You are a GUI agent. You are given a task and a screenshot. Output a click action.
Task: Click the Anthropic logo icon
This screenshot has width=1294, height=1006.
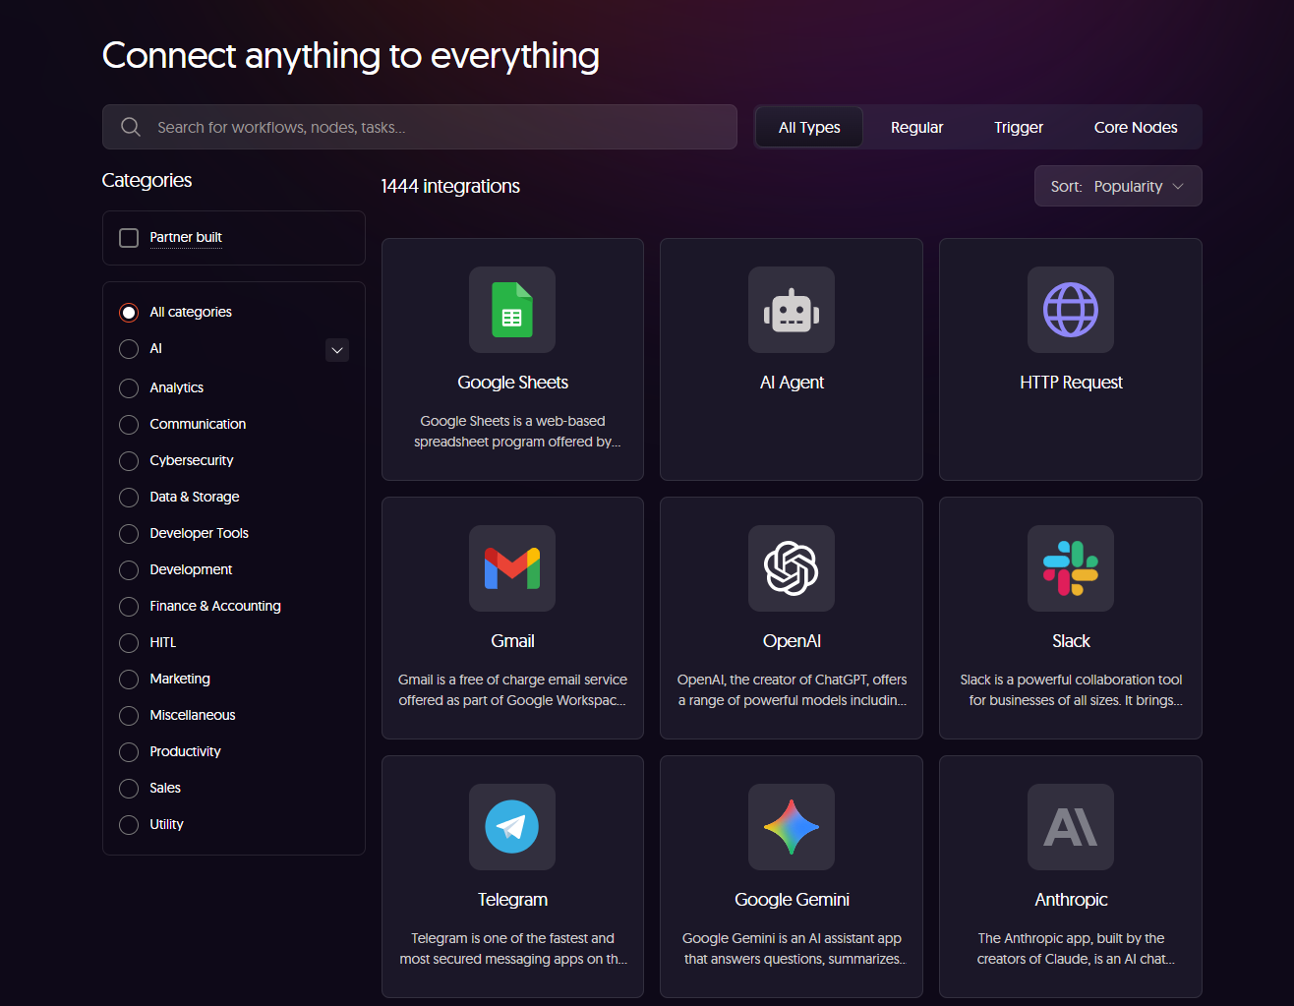pos(1070,827)
